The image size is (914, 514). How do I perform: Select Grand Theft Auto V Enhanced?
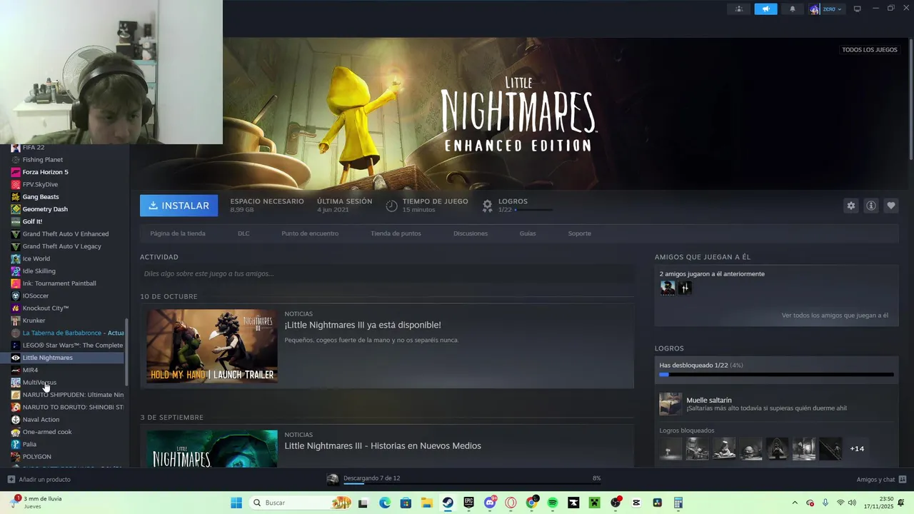[67, 234]
